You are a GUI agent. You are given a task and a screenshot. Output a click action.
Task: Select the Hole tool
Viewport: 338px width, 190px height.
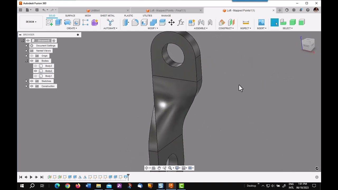click(x=77, y=22)
